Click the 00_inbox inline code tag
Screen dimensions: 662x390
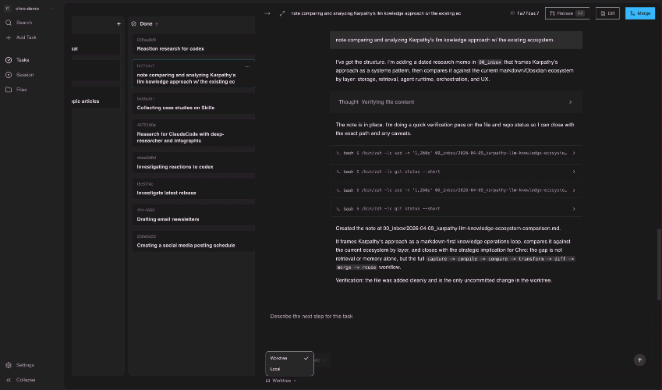pyautogui.click(x=490, y=62)
